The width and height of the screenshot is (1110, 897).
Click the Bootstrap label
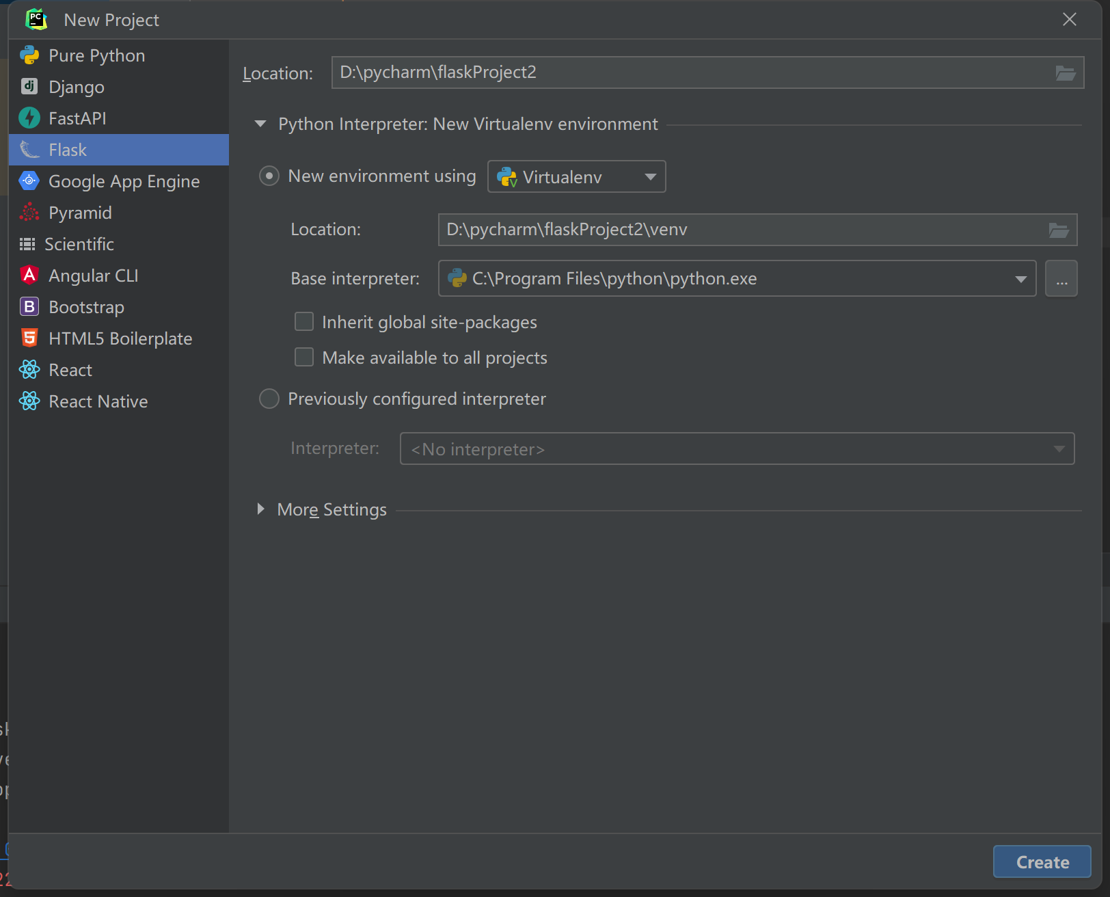click(87, 307)
